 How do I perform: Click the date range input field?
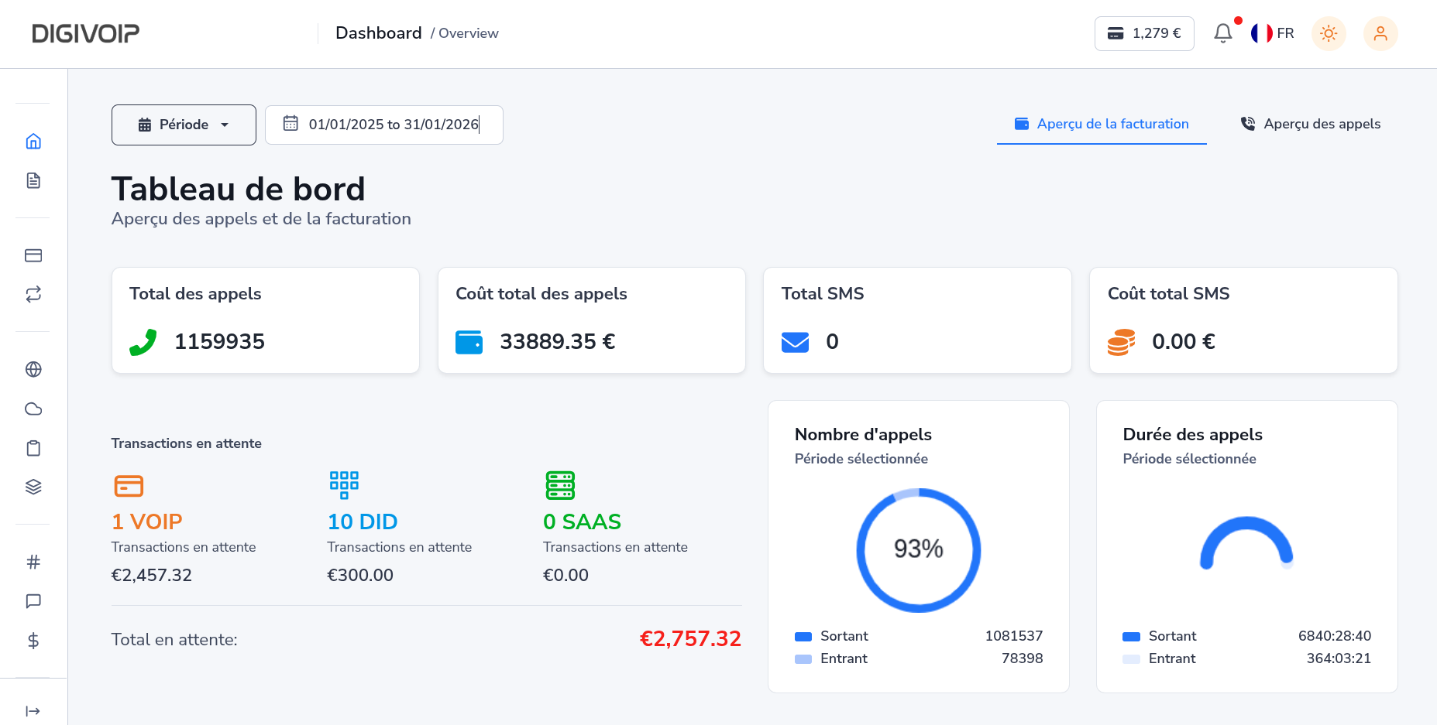[x=384, y=125]
